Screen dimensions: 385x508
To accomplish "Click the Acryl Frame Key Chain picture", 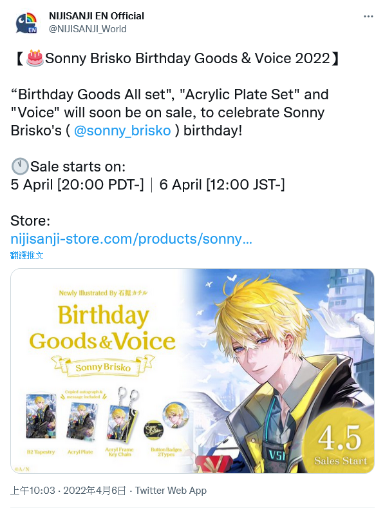I will (x=122, y=415).
